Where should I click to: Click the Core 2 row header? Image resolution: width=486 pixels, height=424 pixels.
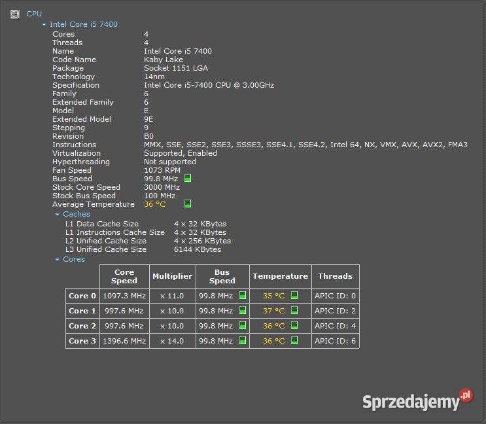point(82,326)
